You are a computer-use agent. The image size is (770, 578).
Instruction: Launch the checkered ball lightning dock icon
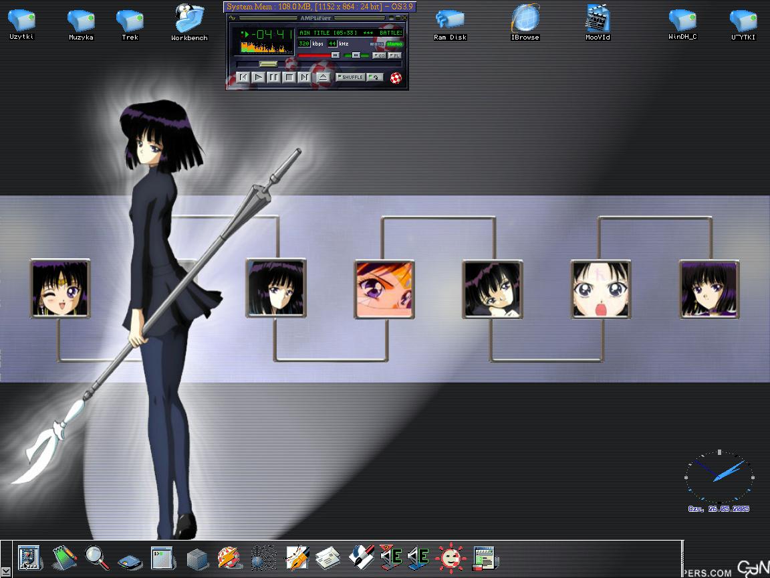click(x=229, y=559)
